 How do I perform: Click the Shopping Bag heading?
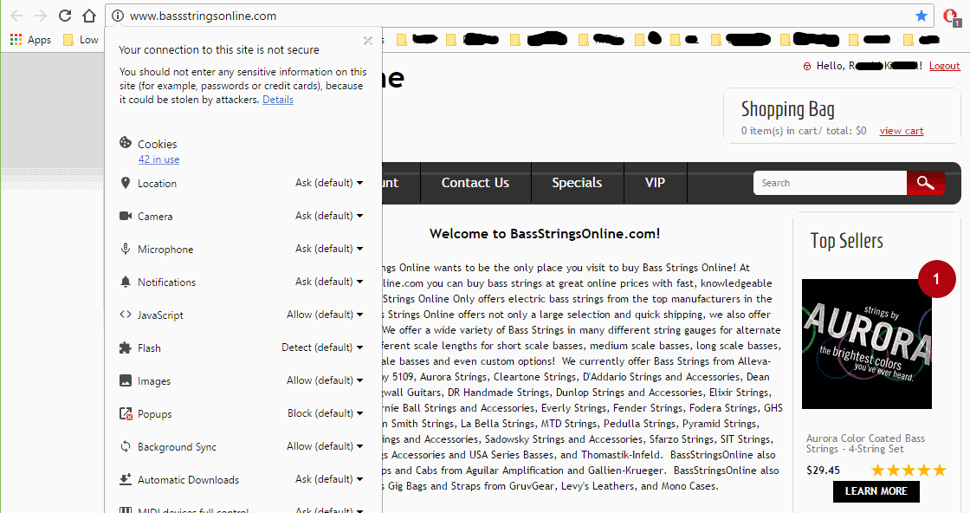pyautogui.click(x=787, y=109)
